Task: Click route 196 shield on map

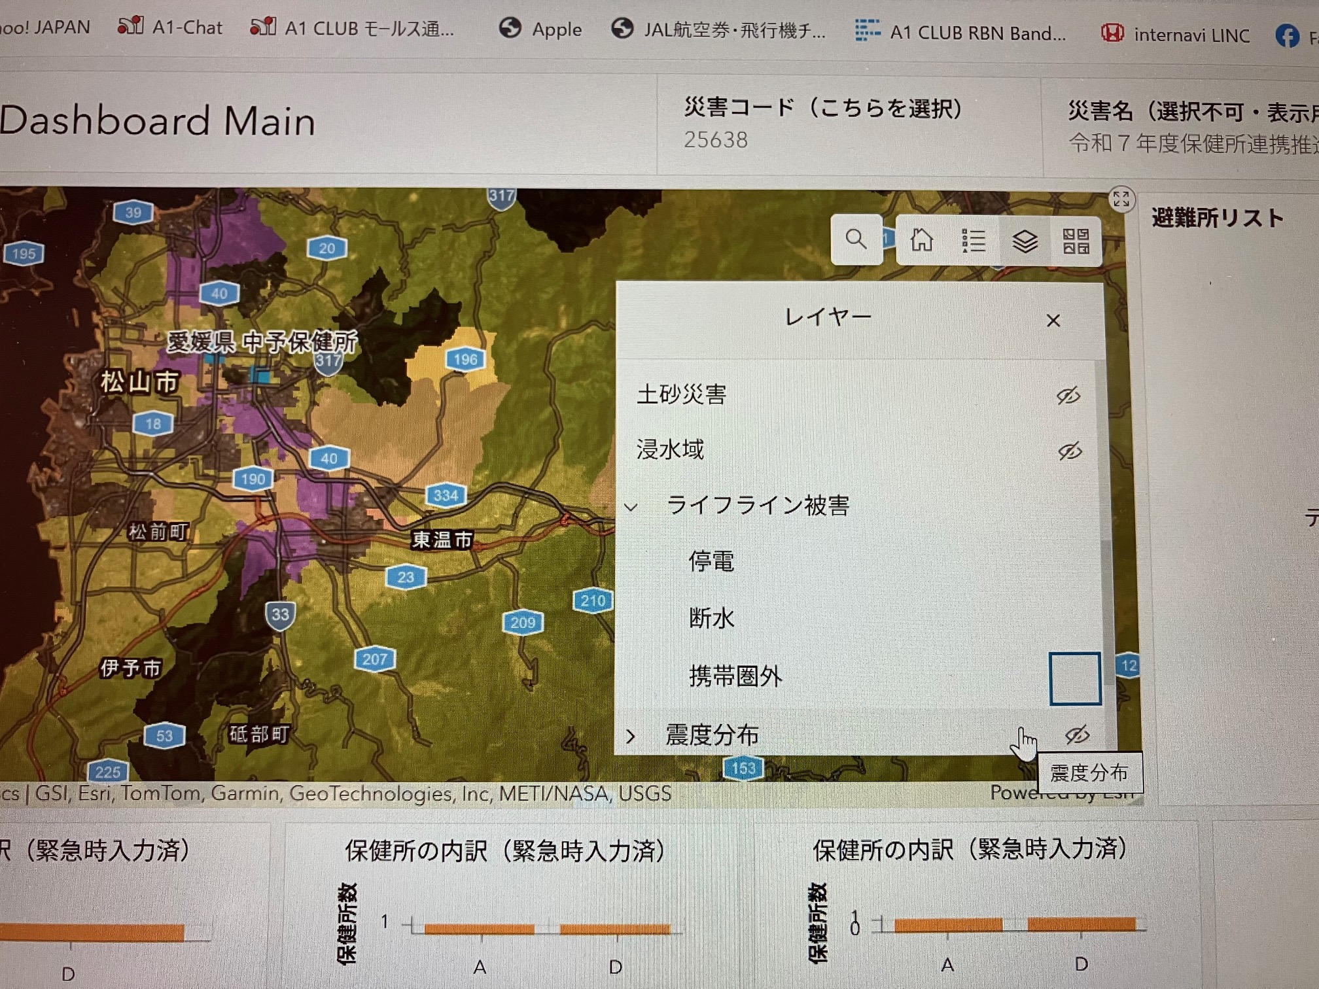Action: [x=465, y=359]
